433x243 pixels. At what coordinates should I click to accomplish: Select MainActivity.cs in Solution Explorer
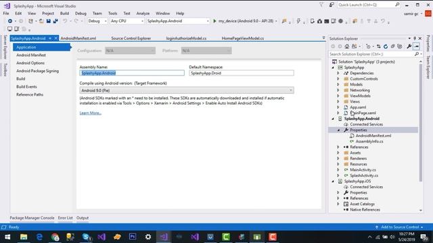pos(363,170)
